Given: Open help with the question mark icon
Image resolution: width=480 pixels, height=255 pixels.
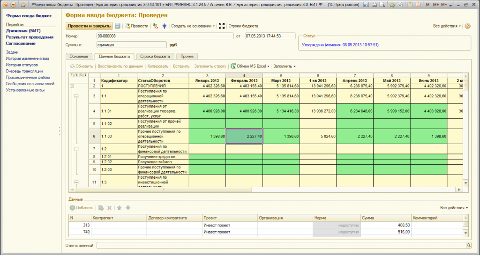Looking at the screenshot, I should point(467,26).
